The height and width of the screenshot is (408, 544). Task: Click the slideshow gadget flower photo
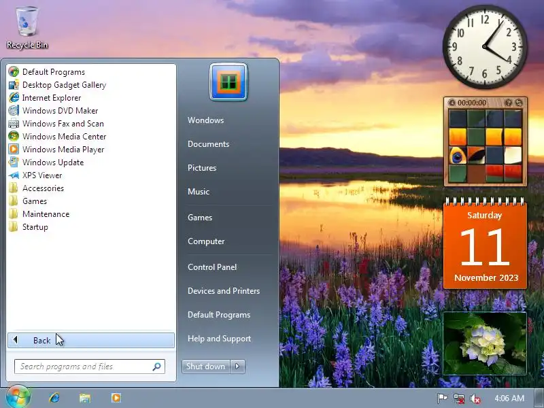point(485,343)
